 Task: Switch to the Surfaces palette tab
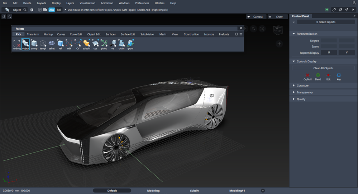point(110,34)
